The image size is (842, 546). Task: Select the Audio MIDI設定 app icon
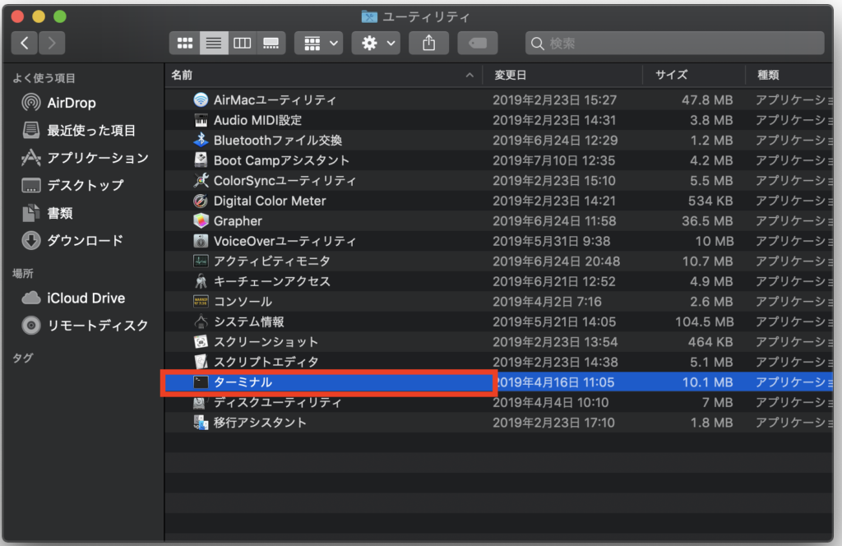201,120
